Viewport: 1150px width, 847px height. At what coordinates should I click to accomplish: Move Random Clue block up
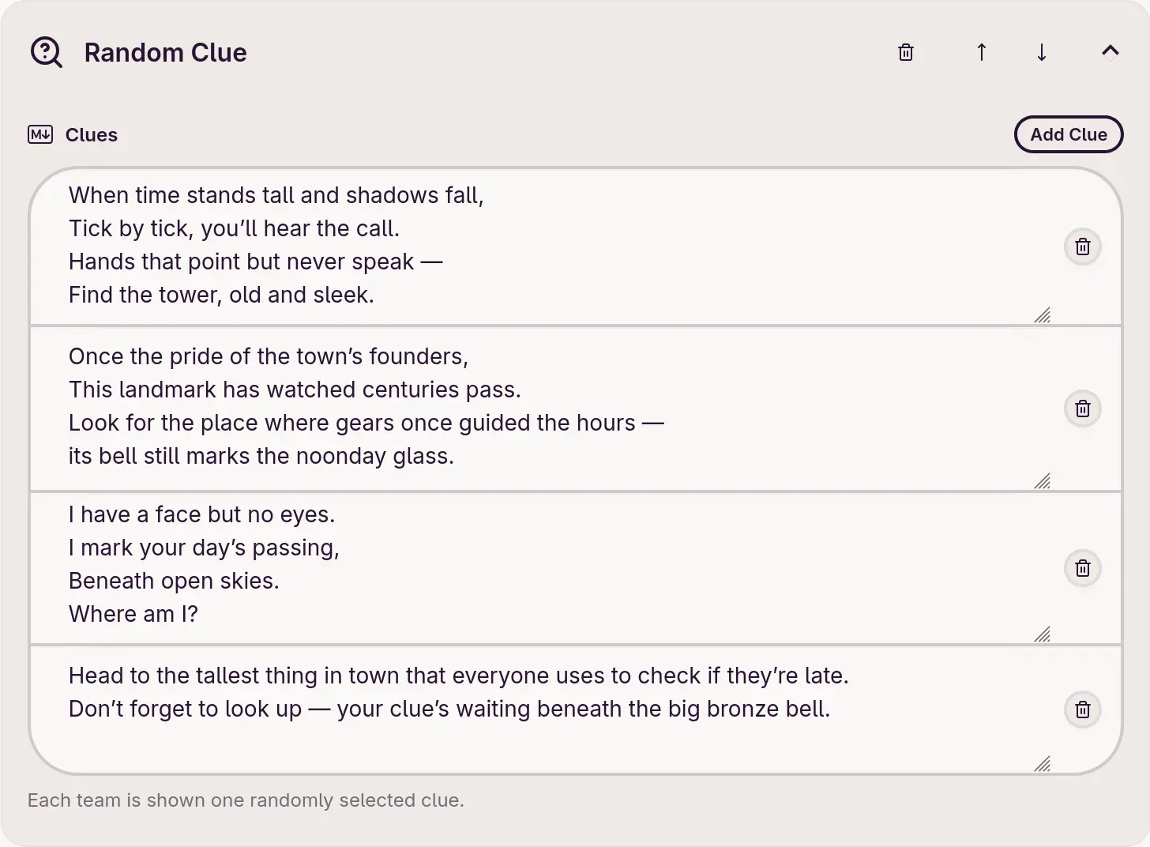click(981, 52)
